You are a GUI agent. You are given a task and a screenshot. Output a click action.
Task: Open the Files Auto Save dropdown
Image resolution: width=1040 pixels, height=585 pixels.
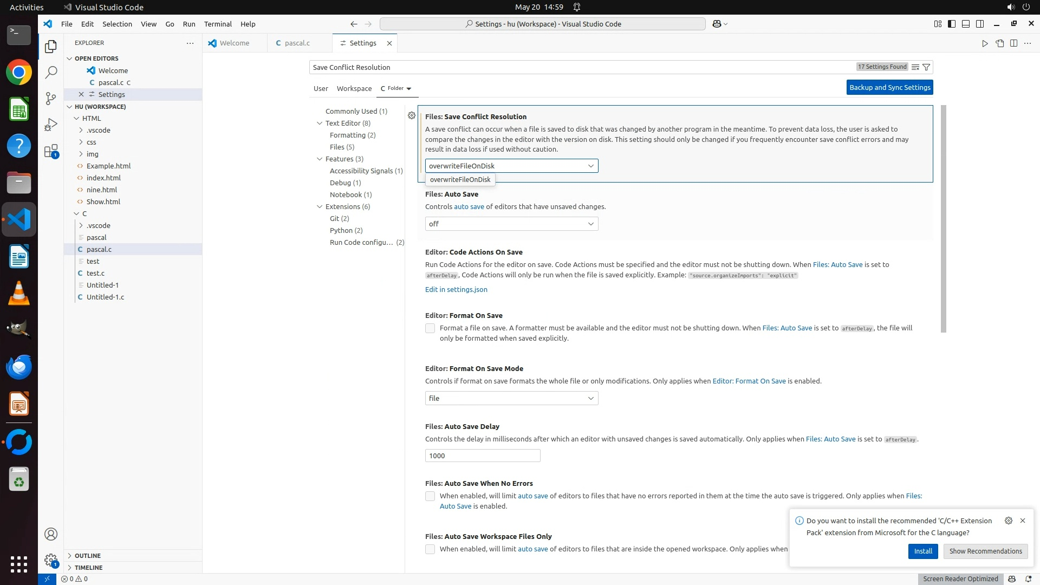[x=511, y=224]
